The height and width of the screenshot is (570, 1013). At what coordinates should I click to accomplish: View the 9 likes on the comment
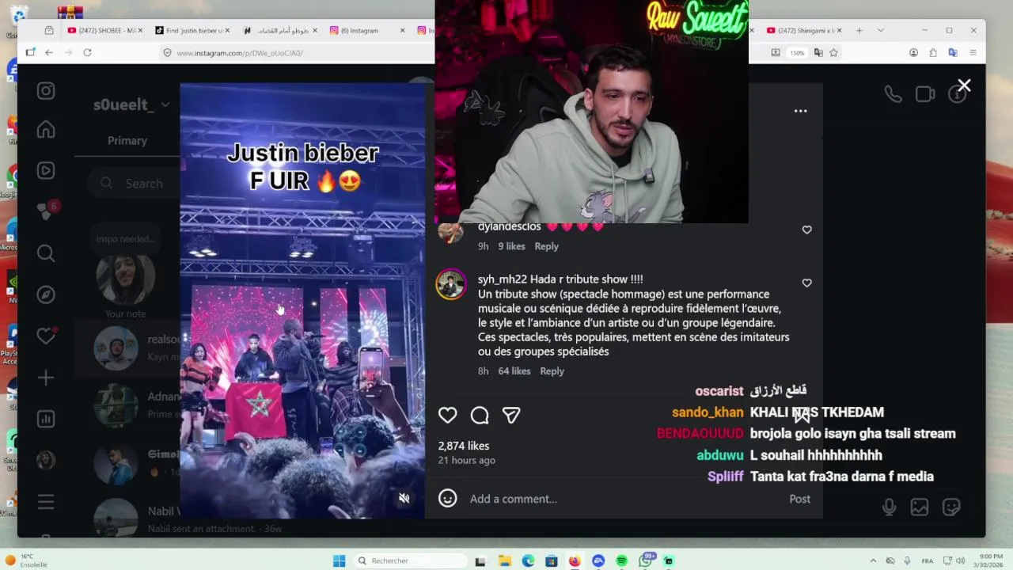[x=511, y=246]
